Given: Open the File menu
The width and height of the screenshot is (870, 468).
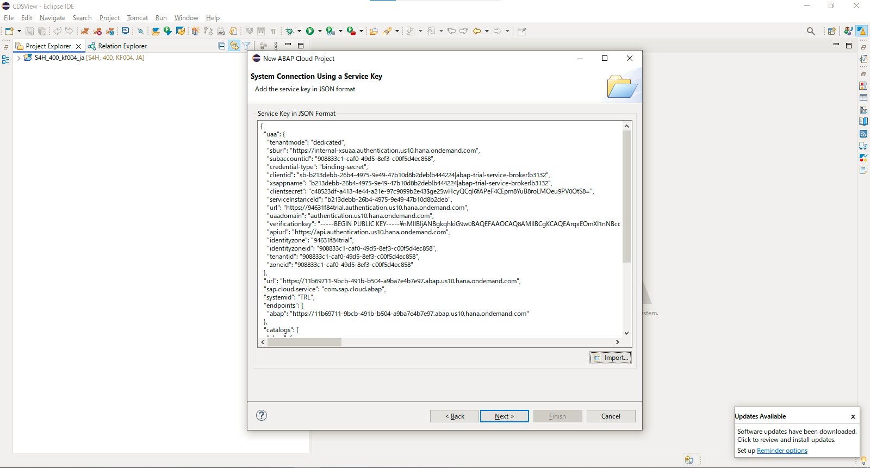Looking at the screenshot, I should pyautogui.click(x=9, y=18).
